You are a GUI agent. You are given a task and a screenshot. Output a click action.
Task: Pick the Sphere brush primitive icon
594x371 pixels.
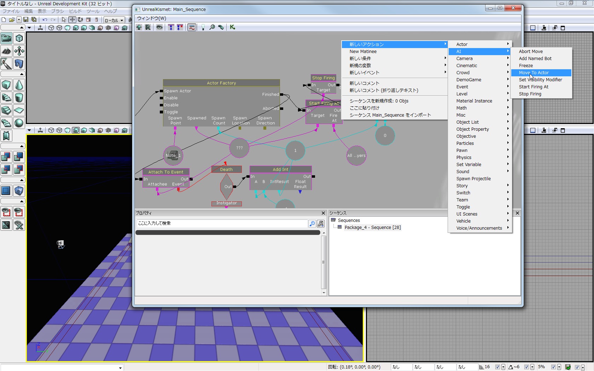19,123
